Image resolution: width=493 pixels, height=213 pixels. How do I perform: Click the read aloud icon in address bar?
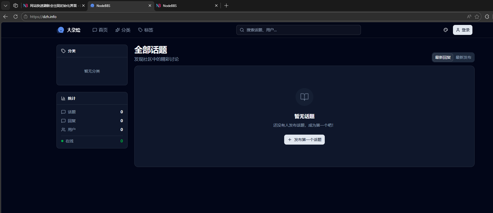click(469, 17)
